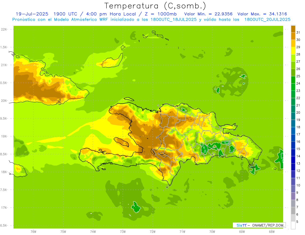Screen dimensions: 305x235
Task: Click the colorbar label "31"
Action: pyautogui.click(x=298, y=32)
